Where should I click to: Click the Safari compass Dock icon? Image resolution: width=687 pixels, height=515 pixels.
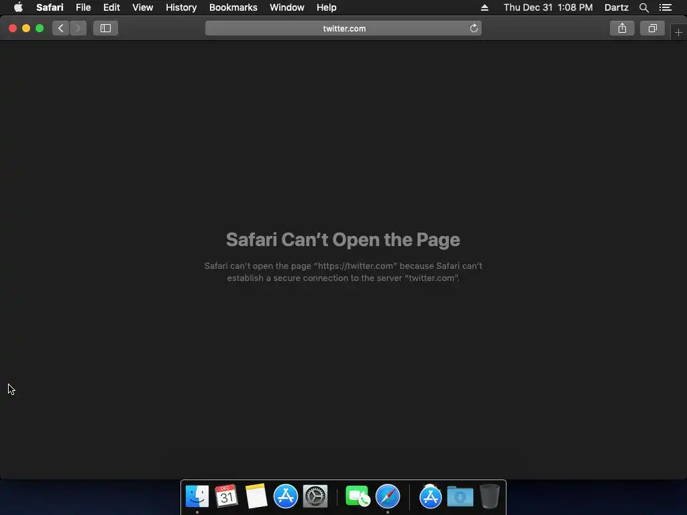388,496
